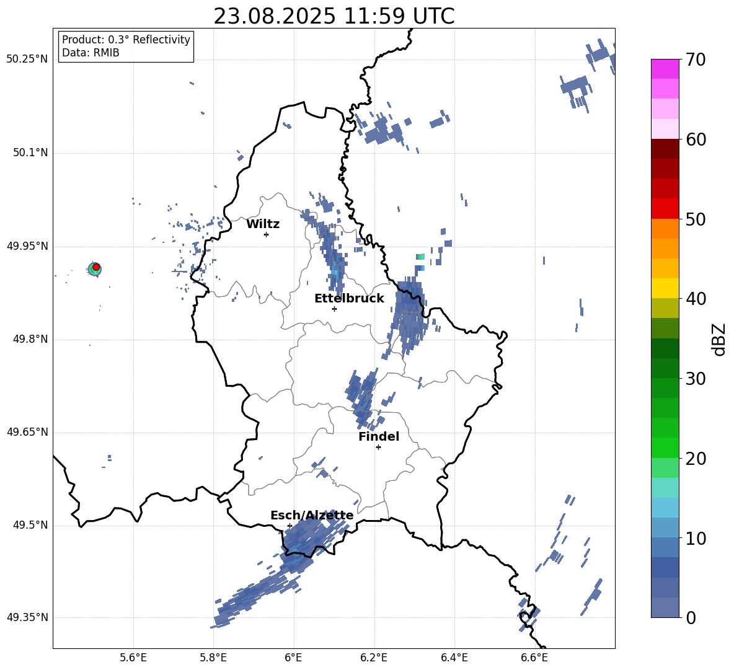Viewport: 734px width, 670px height.
Task: Click the red radar site marker
Action: [x=96, y=267]
